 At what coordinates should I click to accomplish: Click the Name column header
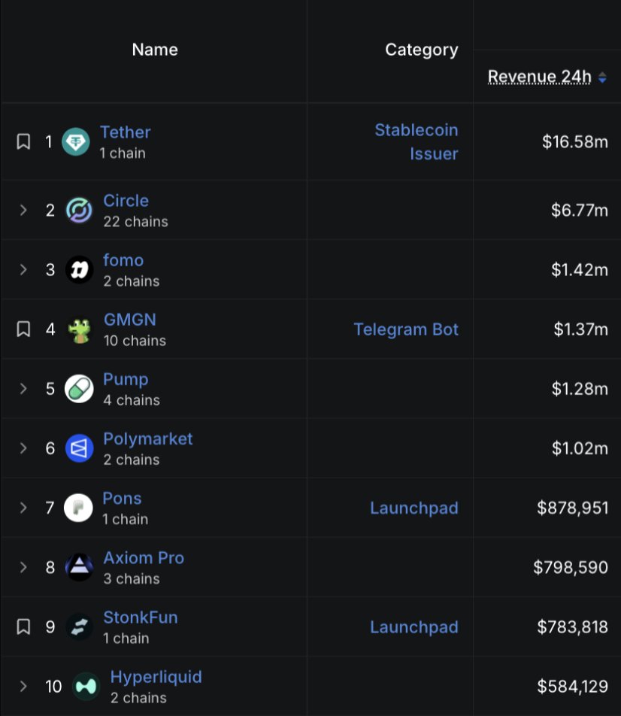pyautogui.click(x=155, y=50)
